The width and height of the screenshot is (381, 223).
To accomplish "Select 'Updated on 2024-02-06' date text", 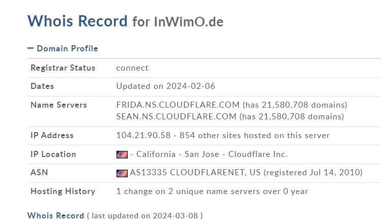I will (x=166, y=86).
